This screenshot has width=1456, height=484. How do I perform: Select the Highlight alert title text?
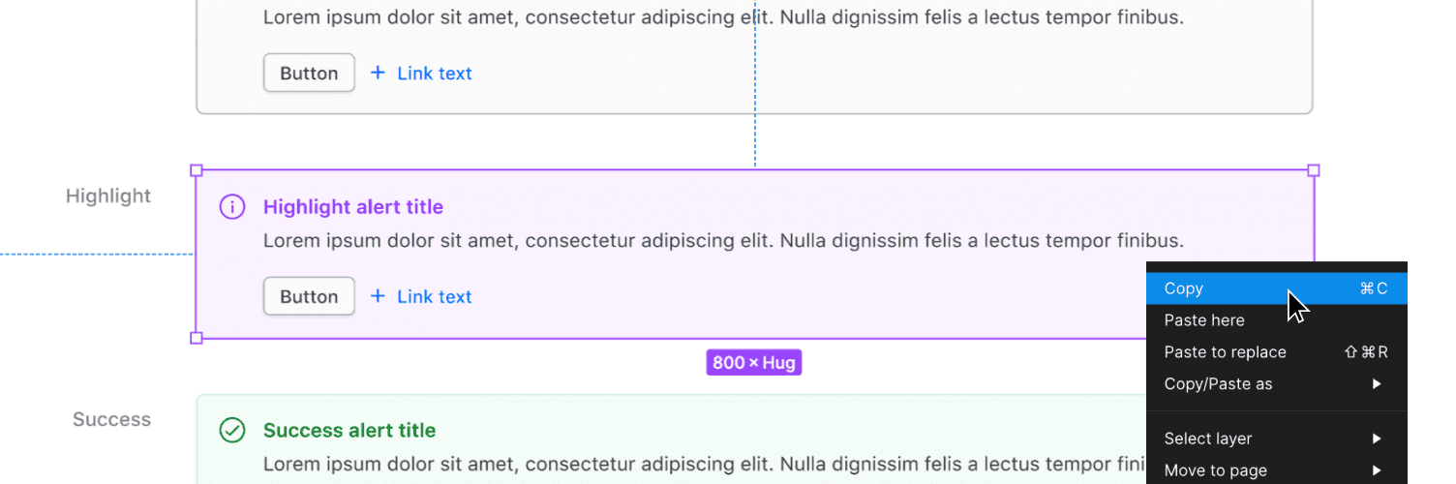pos(353,207)
